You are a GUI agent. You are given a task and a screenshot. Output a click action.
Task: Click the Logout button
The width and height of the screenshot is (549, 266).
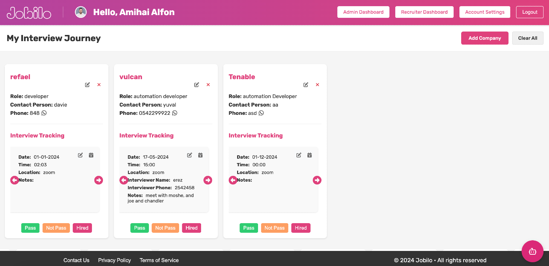[x=530, y=12]
